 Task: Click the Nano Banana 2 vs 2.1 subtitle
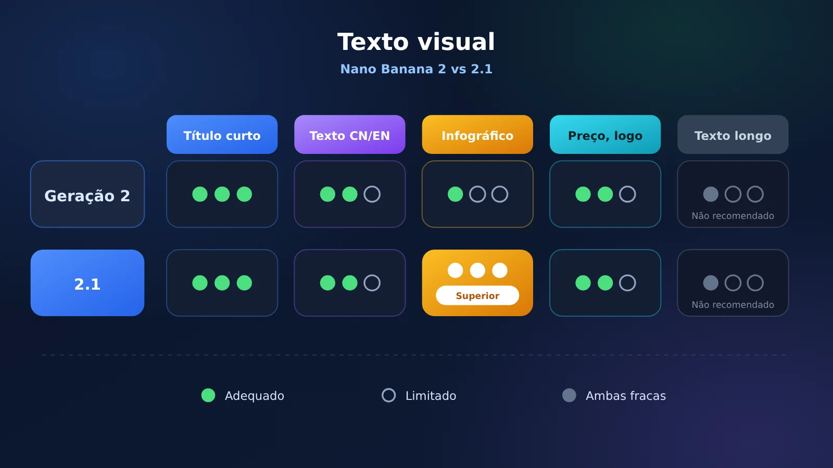coord(416,69)
